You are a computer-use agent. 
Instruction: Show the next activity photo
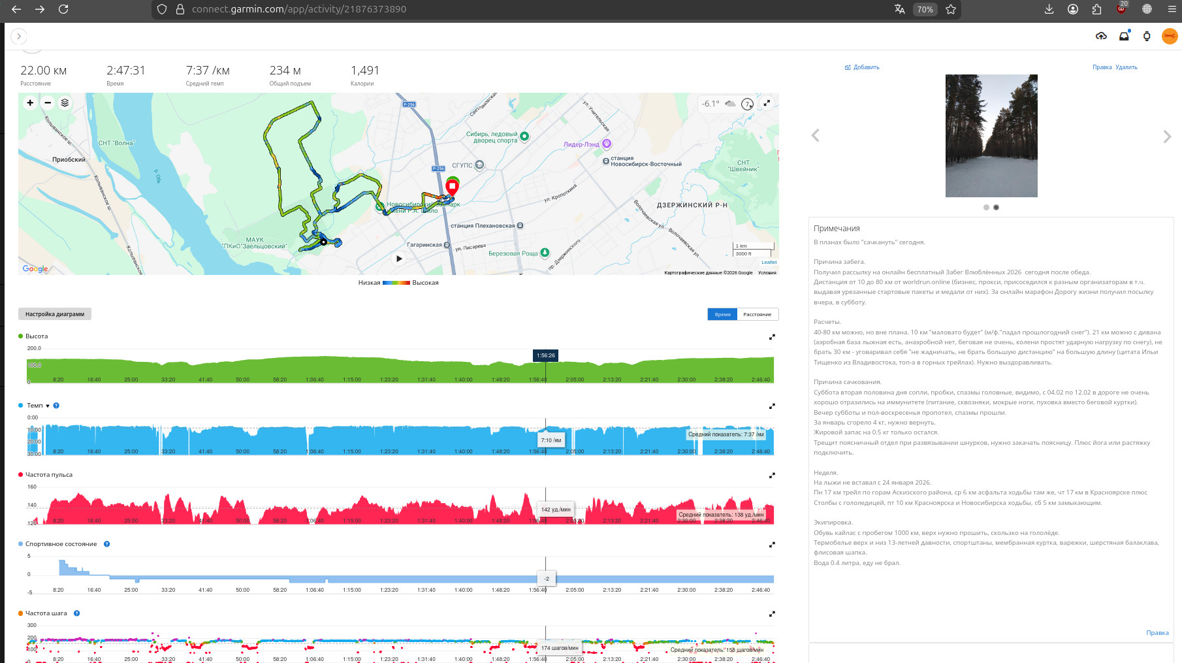click(1167, 136)
